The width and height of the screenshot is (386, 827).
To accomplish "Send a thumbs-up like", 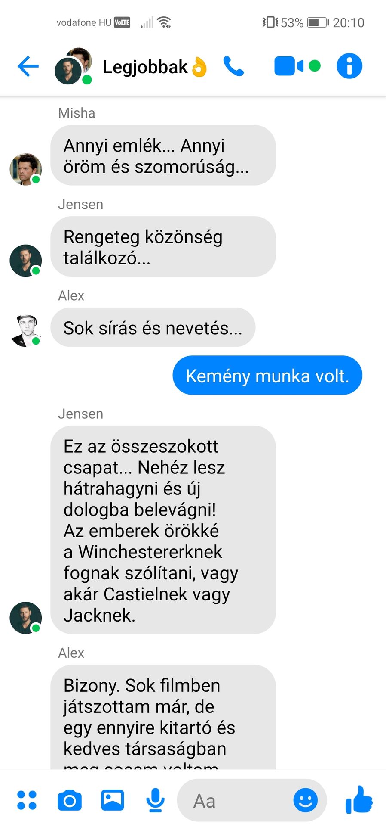I will coord(359,799).
